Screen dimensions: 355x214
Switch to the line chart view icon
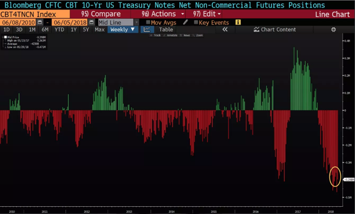point(147,29)
